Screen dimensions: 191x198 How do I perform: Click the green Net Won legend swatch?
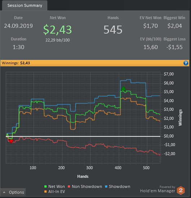point(45,186)
